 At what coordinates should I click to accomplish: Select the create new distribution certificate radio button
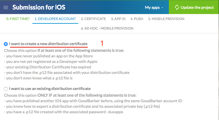click(6, 44)
